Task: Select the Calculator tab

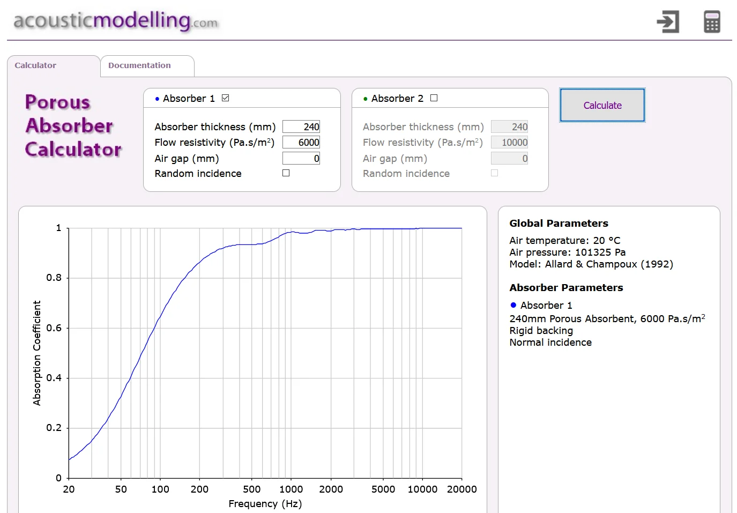Action: [x=53, y=66]
